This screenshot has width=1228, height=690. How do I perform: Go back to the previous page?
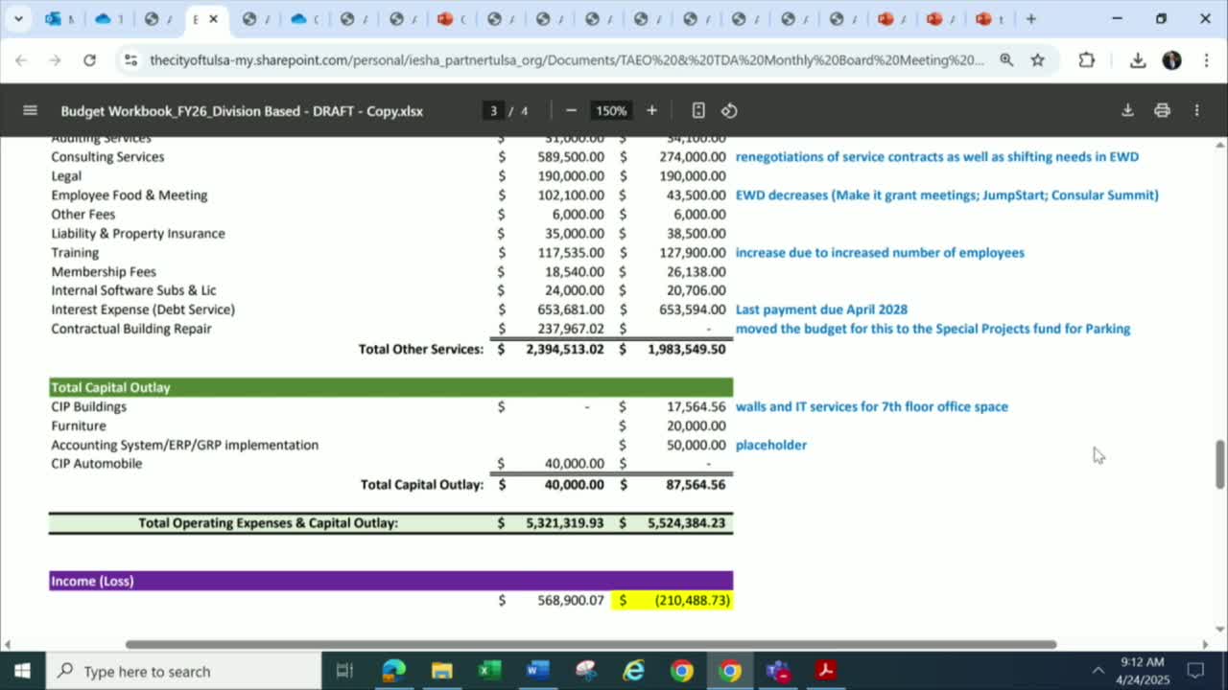coord(21,60)
